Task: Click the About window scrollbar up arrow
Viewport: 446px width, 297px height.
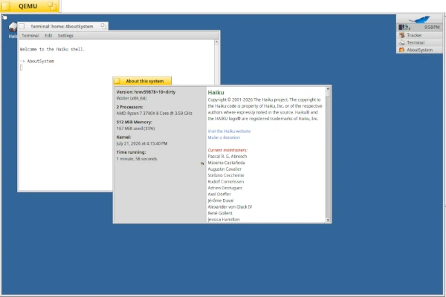Action: (328, 88)
